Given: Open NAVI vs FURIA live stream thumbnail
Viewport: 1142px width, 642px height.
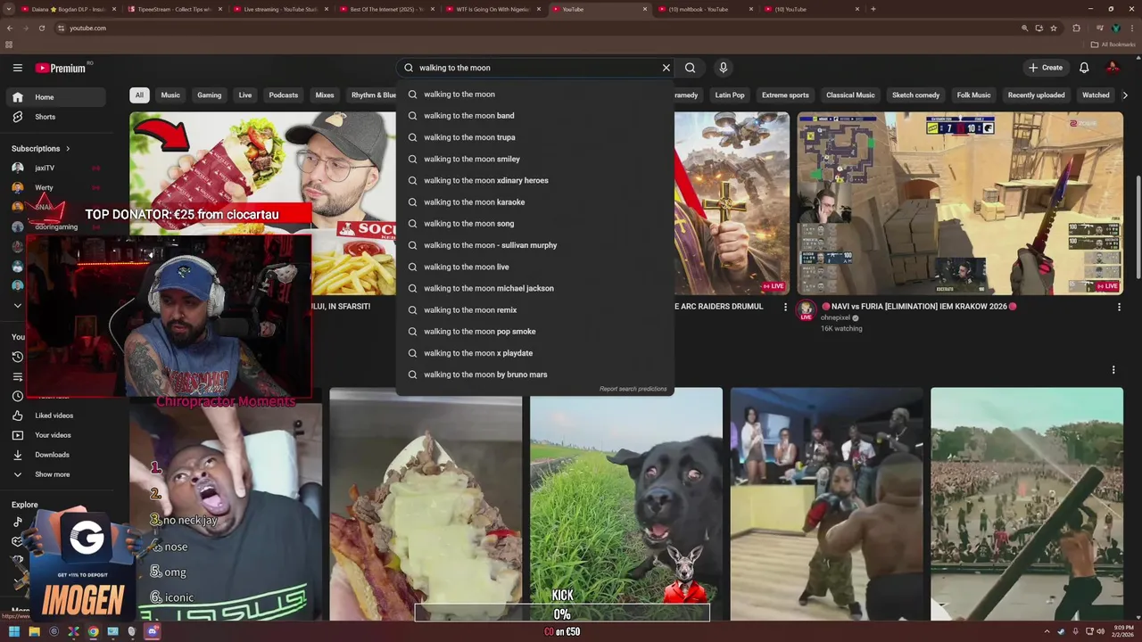Looking at the screenshot, I should point(960,203).
